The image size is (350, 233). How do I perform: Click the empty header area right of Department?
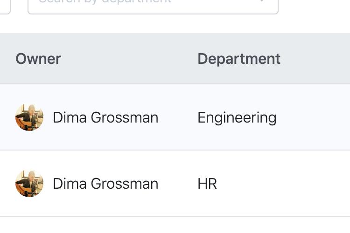[x=315, y=59]
